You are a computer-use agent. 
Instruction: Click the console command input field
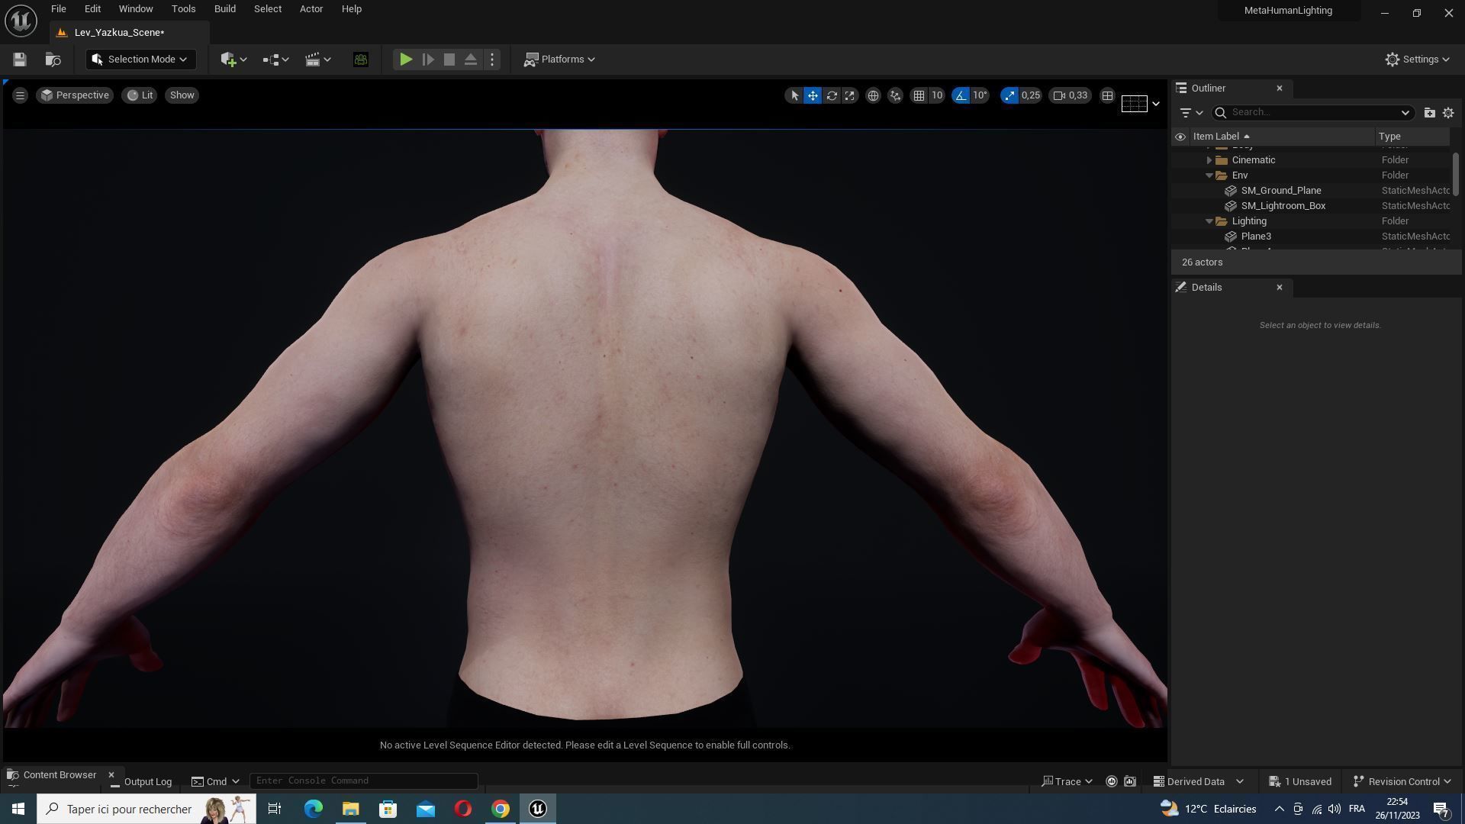tap(363, 781)
